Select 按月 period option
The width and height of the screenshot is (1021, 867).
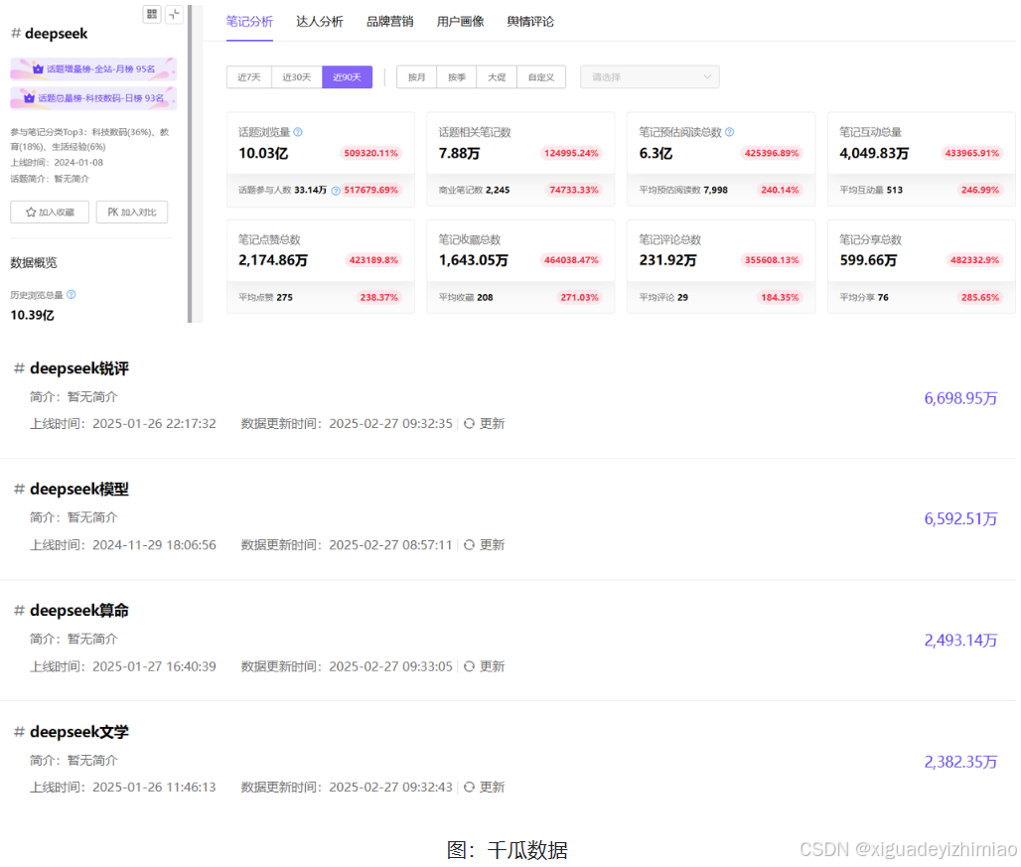(417, 77)
